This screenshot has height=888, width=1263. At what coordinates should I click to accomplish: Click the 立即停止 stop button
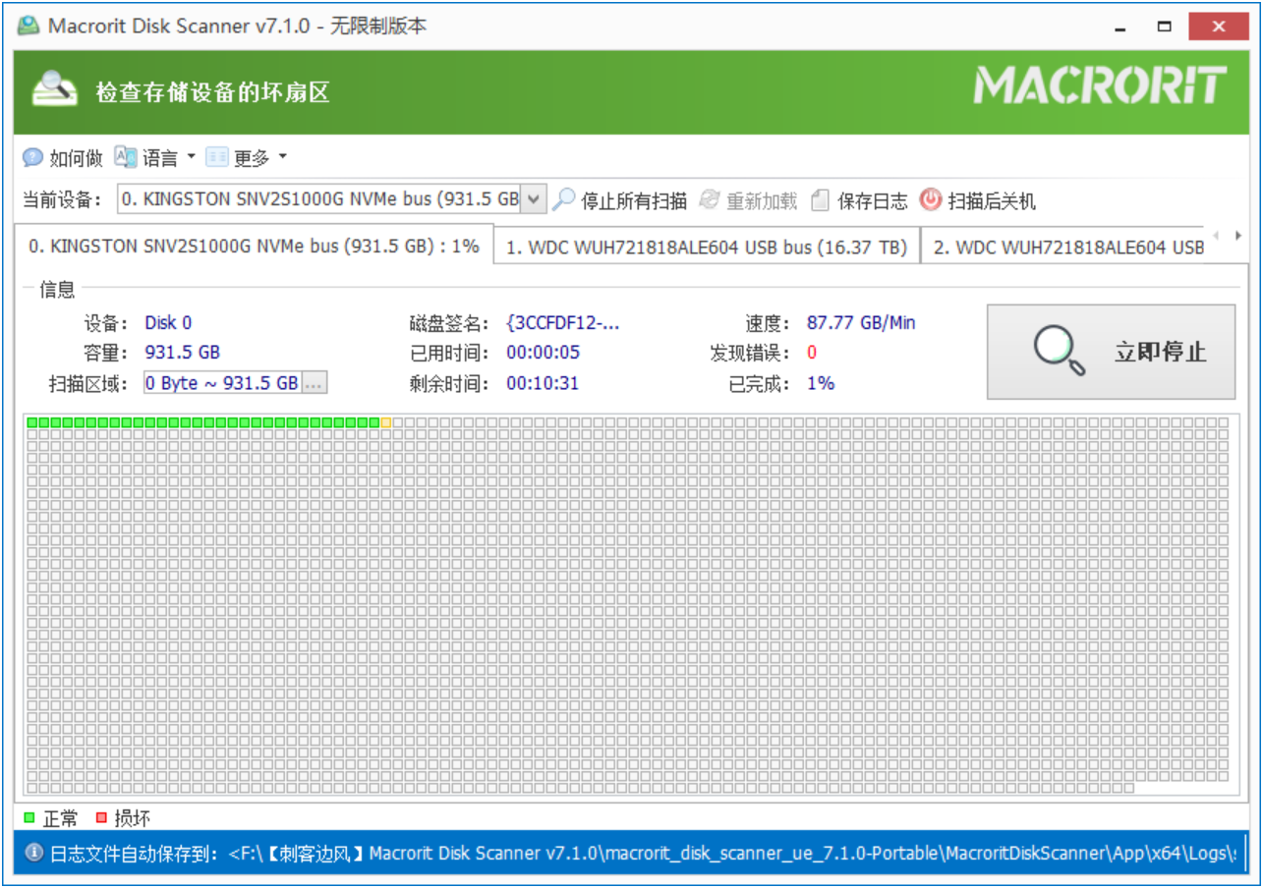coord(1111,352)
